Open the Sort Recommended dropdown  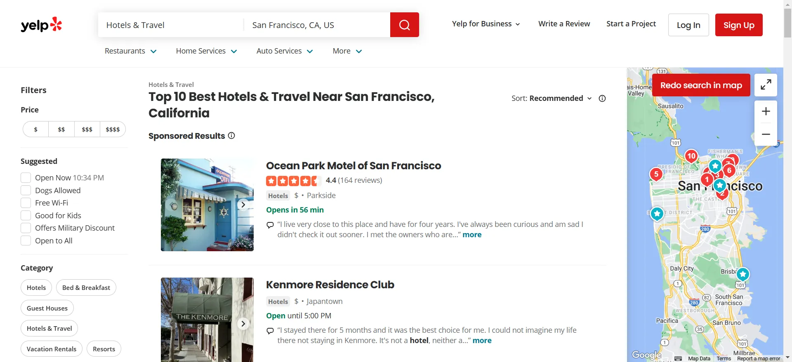(x=552, y=98)
